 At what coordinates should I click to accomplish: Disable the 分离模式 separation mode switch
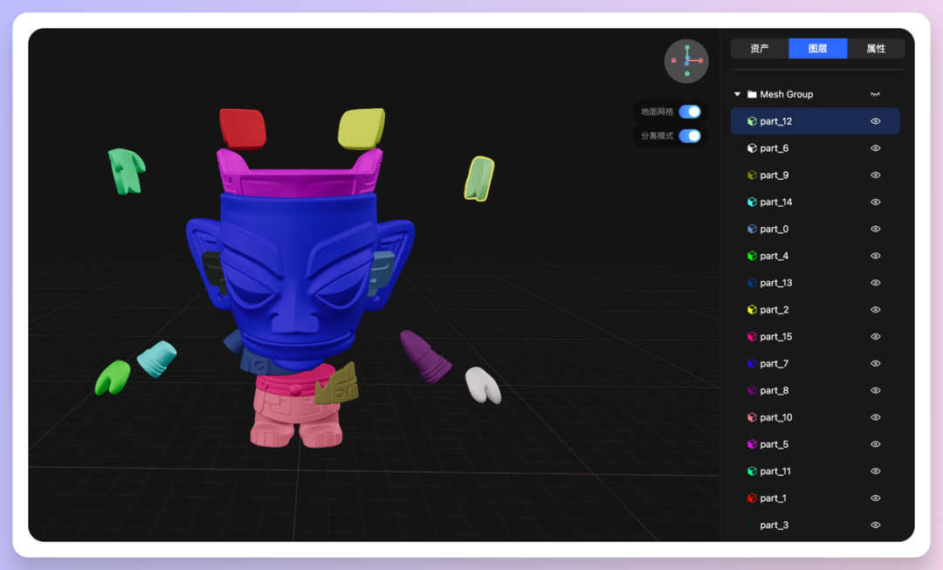tap(690, 136)
